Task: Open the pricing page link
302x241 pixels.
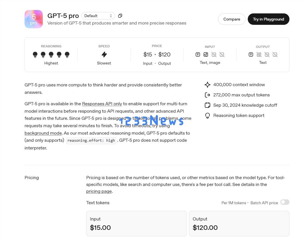Action: click(99, 191)
